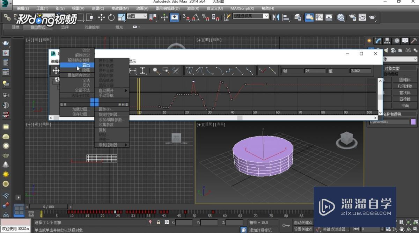
Task: Select the Select and Rotate tool
Action: (x=111, y=17)
